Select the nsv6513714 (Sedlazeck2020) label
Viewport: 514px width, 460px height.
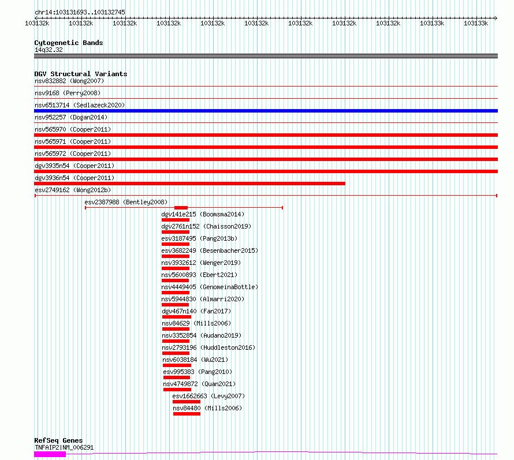80,105
